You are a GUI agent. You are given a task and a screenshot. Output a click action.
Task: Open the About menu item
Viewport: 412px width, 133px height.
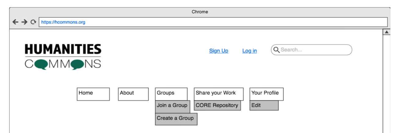pos(133,94)
